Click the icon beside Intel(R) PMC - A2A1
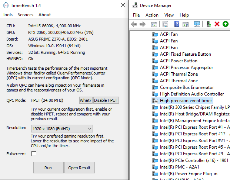 point(155,167)
